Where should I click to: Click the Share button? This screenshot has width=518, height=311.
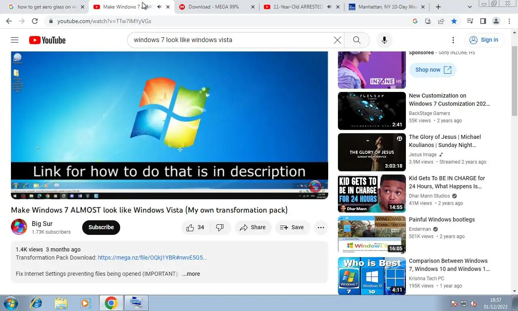pos(253,228)
